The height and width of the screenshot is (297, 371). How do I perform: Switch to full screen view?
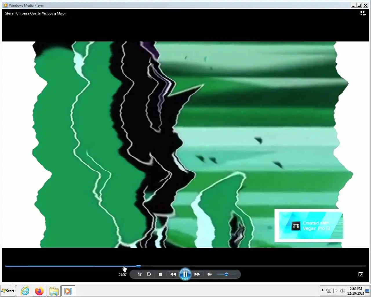pyautogui.click(x=361, y=274)
